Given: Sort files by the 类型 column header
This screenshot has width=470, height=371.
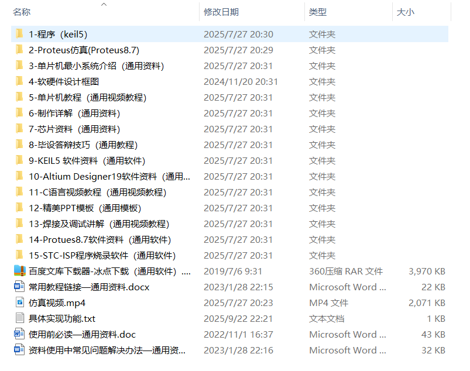Looking at the screenshot, I should [318, 12].
